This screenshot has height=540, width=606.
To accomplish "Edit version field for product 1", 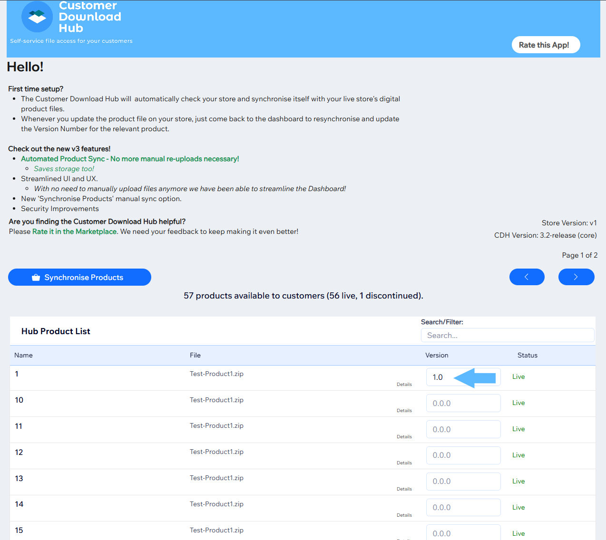I will click(x=463, y=377).
